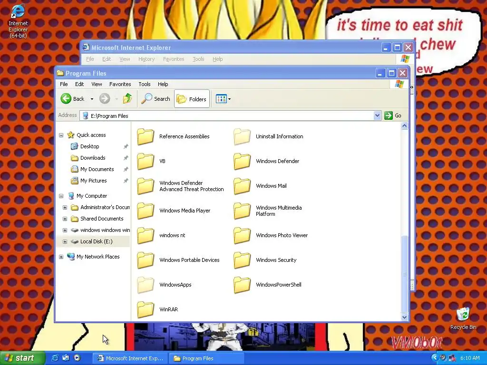Select the Windows Mail folder icon
487x365 pixels.
[x=242, y=186]
